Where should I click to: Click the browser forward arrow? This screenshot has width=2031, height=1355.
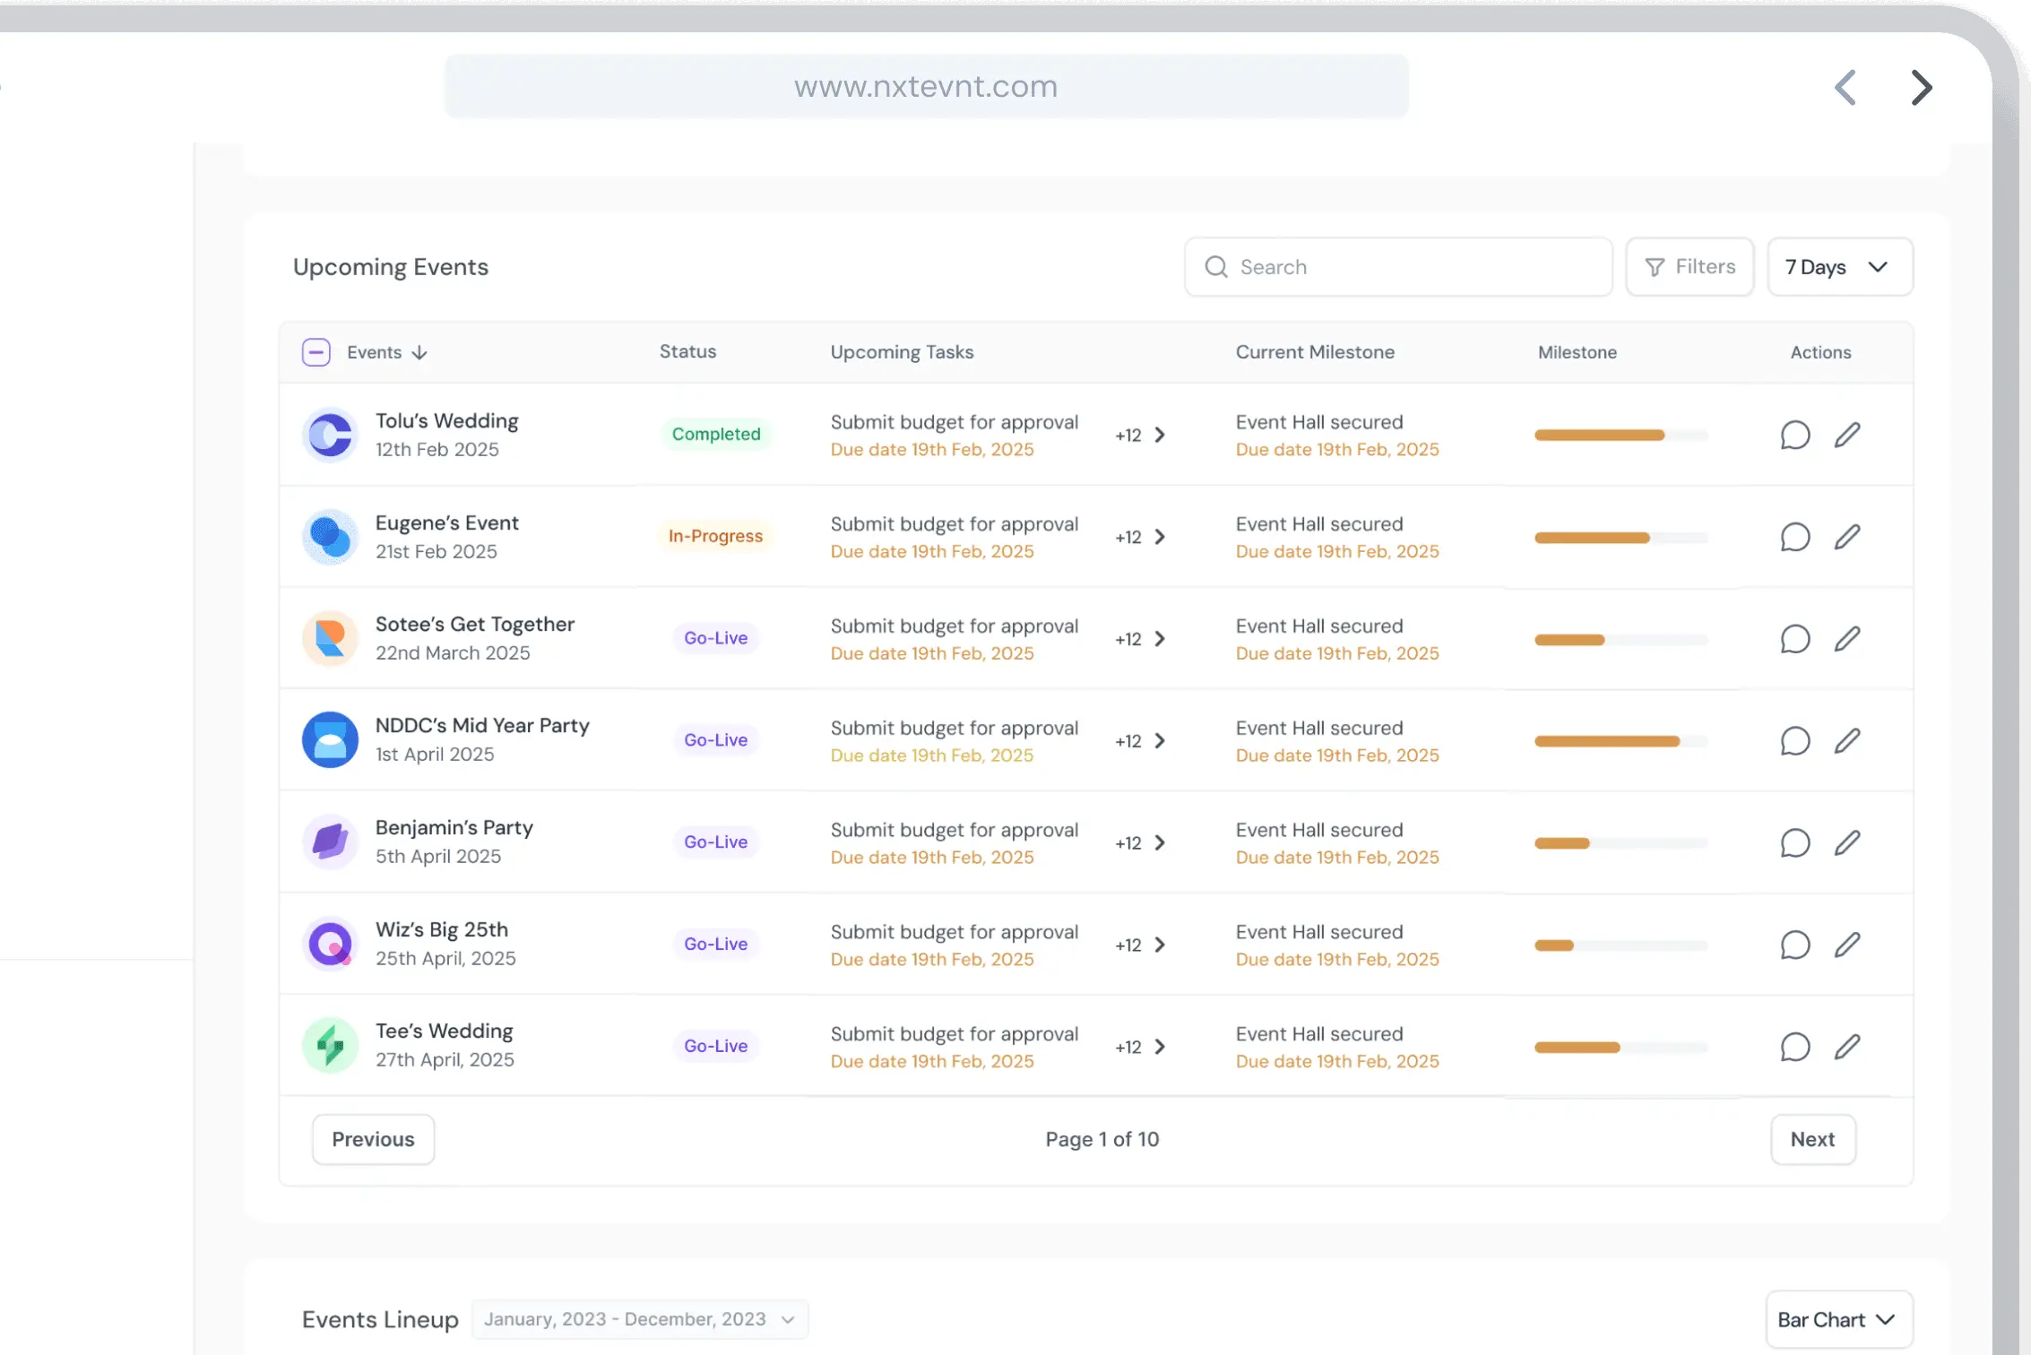coord(1921,87)
